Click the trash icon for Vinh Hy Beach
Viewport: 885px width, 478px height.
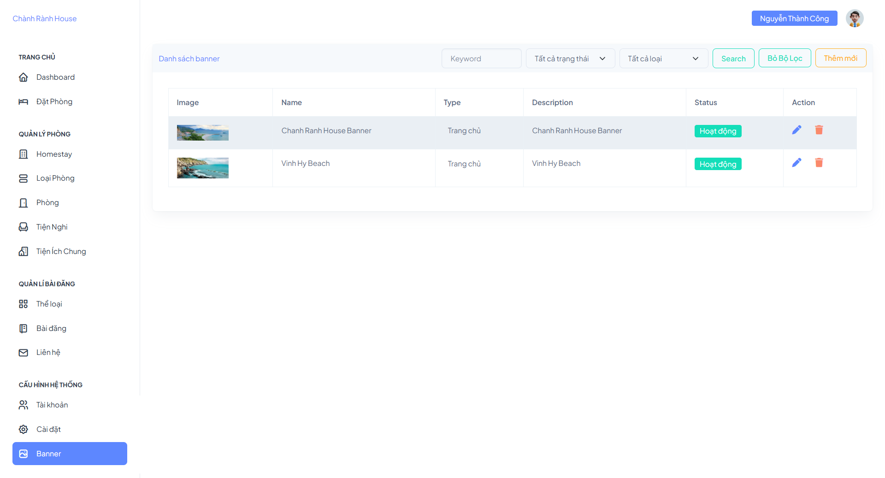(x=819, y=163)
